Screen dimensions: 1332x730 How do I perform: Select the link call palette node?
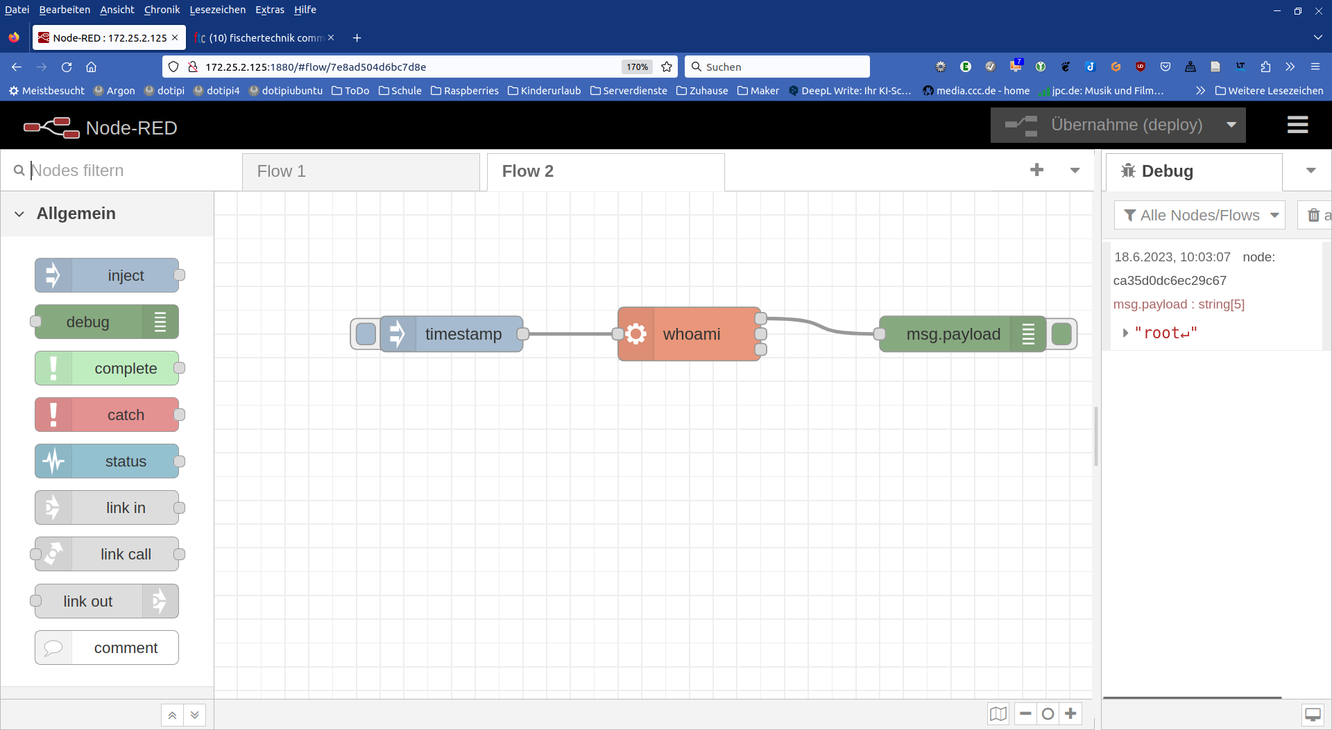point(107,554)
